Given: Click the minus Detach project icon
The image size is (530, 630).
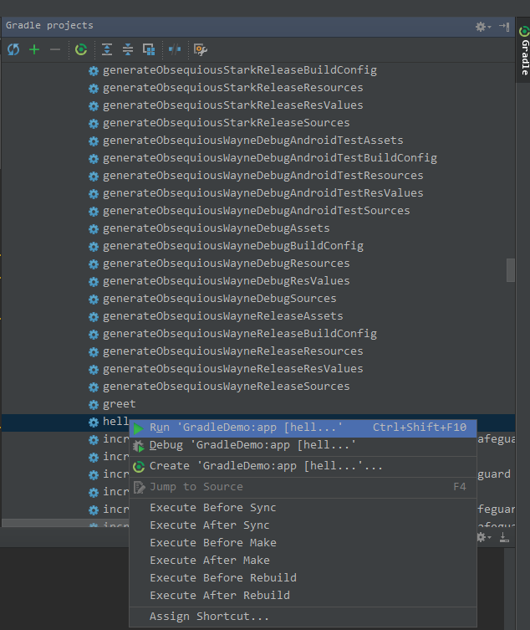Looking at the screenshot, I should (55, 50).
